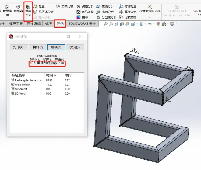
Task: Enable 斑马条纹 zebra stripes display
Action: 85,12
